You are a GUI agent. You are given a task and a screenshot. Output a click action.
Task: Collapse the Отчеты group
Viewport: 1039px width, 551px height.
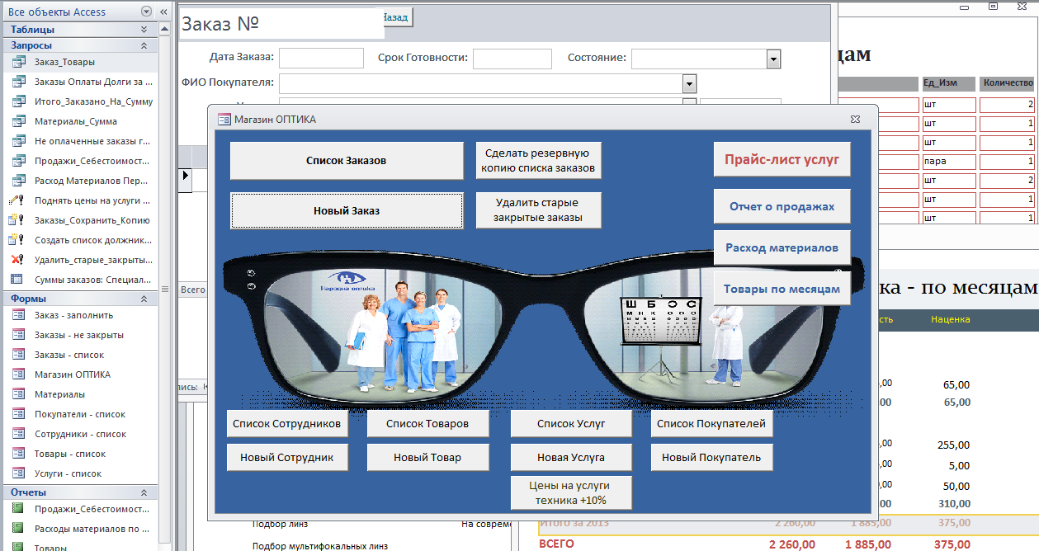coord(144,492)
